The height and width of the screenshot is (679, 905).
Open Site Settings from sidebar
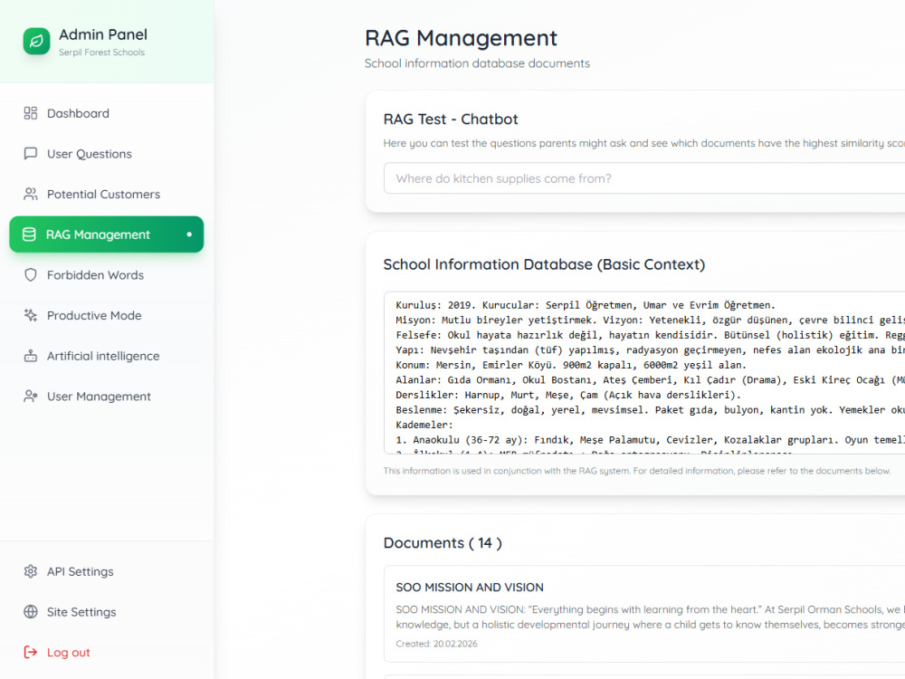click(x=107, y=612)
